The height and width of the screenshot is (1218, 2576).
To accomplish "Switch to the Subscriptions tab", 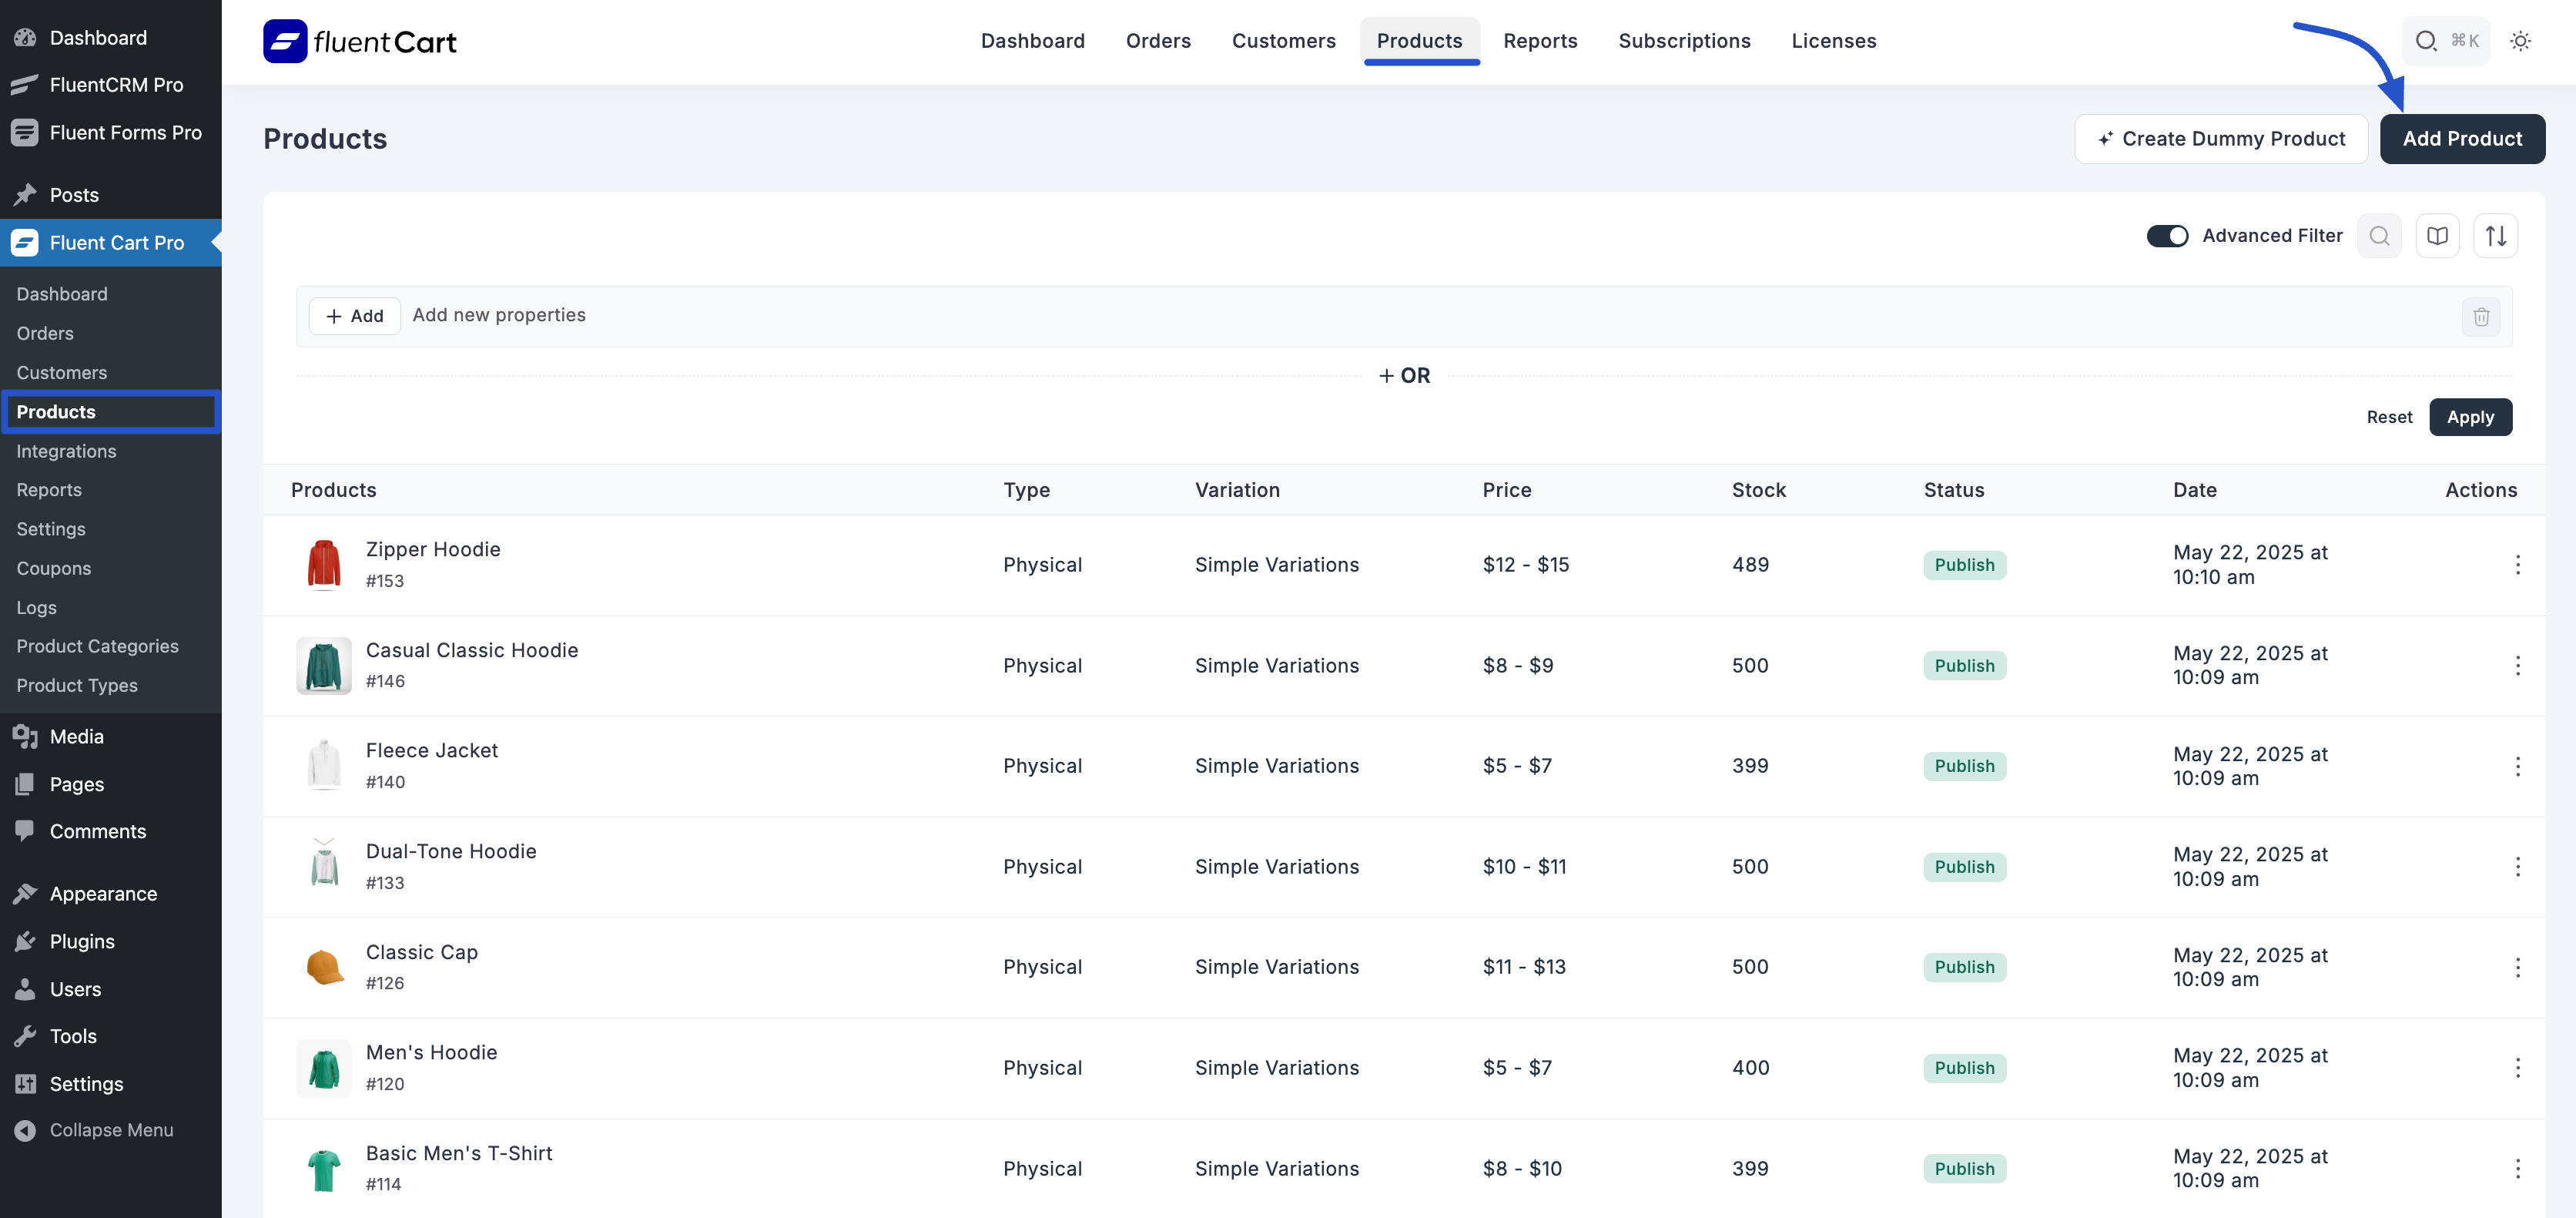I will pos(1684,41).
